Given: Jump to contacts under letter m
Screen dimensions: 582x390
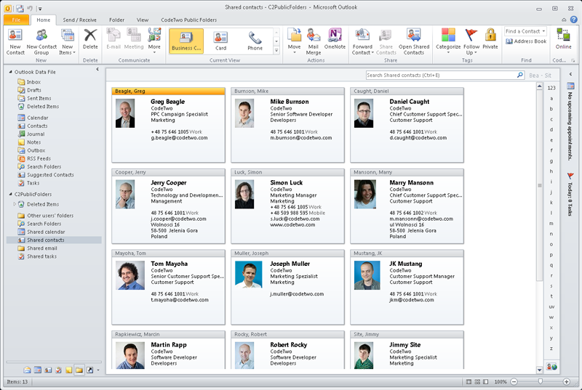Looking at the screenshot, I should tap(551, 224).
